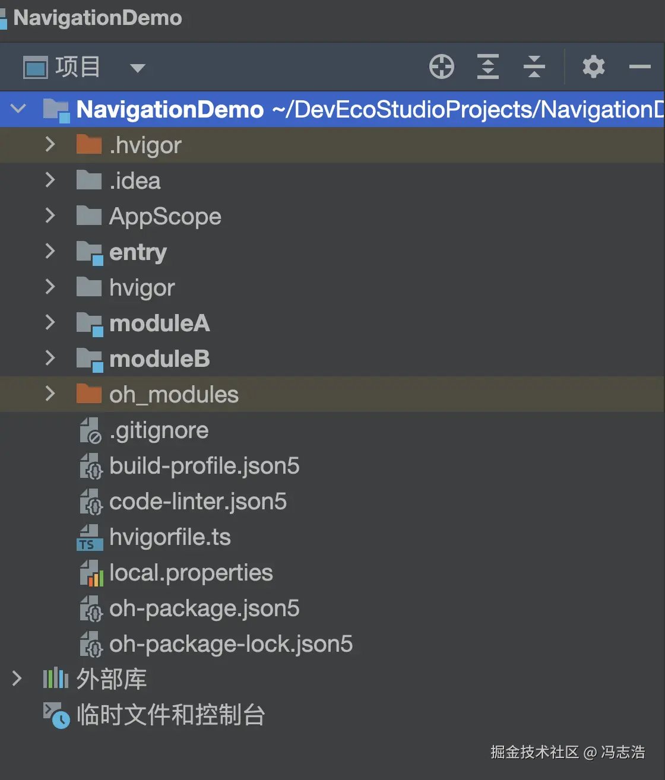Collapse the NavigationDemo root node

(x=18, y=109)
